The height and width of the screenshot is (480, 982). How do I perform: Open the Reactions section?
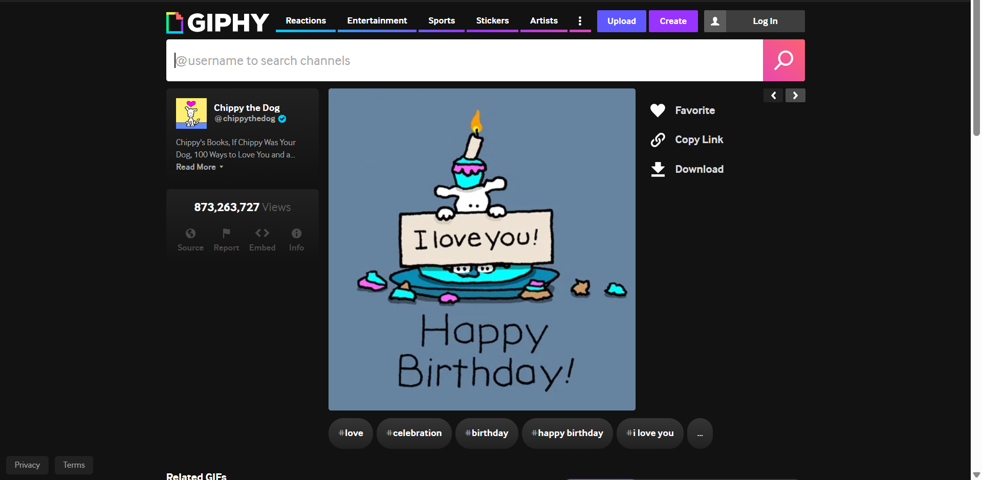tap(305, 20)
